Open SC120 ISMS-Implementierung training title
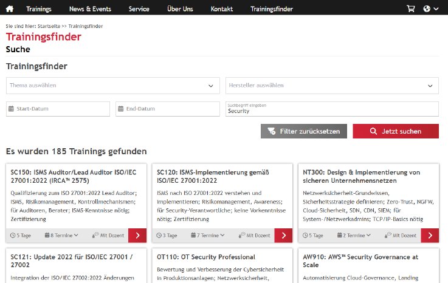The image size is (448, 283). point(213,176)
